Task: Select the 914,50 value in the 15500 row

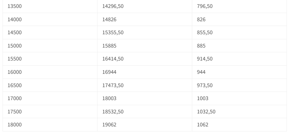Action: click(x=205, y=59)
